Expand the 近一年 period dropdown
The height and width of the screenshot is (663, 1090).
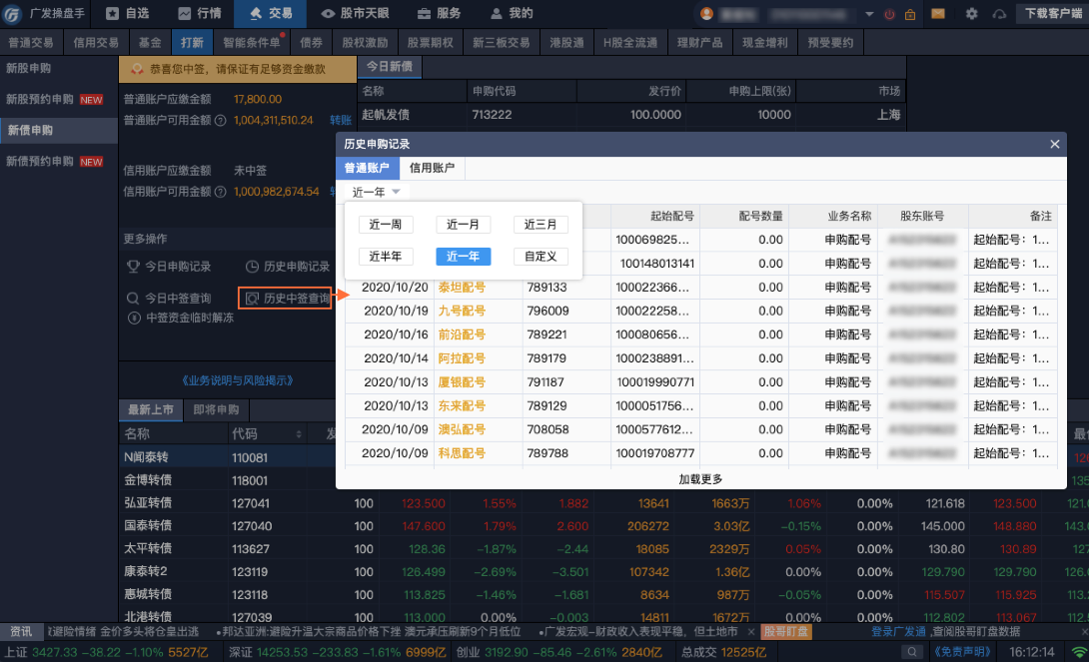tap(376, 192)
